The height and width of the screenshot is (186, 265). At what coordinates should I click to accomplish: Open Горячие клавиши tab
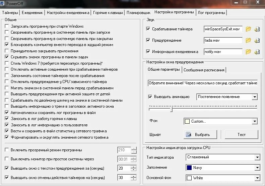pos(108,13)
